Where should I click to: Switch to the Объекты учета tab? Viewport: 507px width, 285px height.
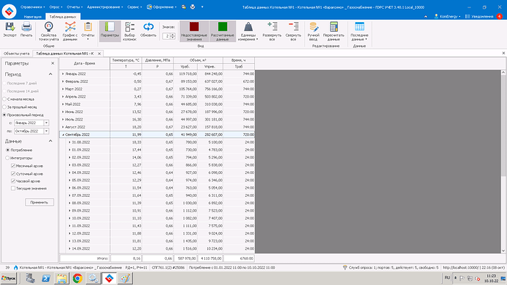click(16, 54)
